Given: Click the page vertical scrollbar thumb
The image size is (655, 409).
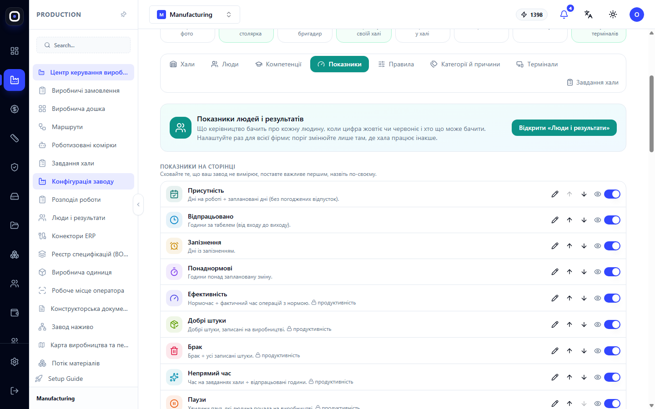Looking at the screenshot, I should point(651,114).
